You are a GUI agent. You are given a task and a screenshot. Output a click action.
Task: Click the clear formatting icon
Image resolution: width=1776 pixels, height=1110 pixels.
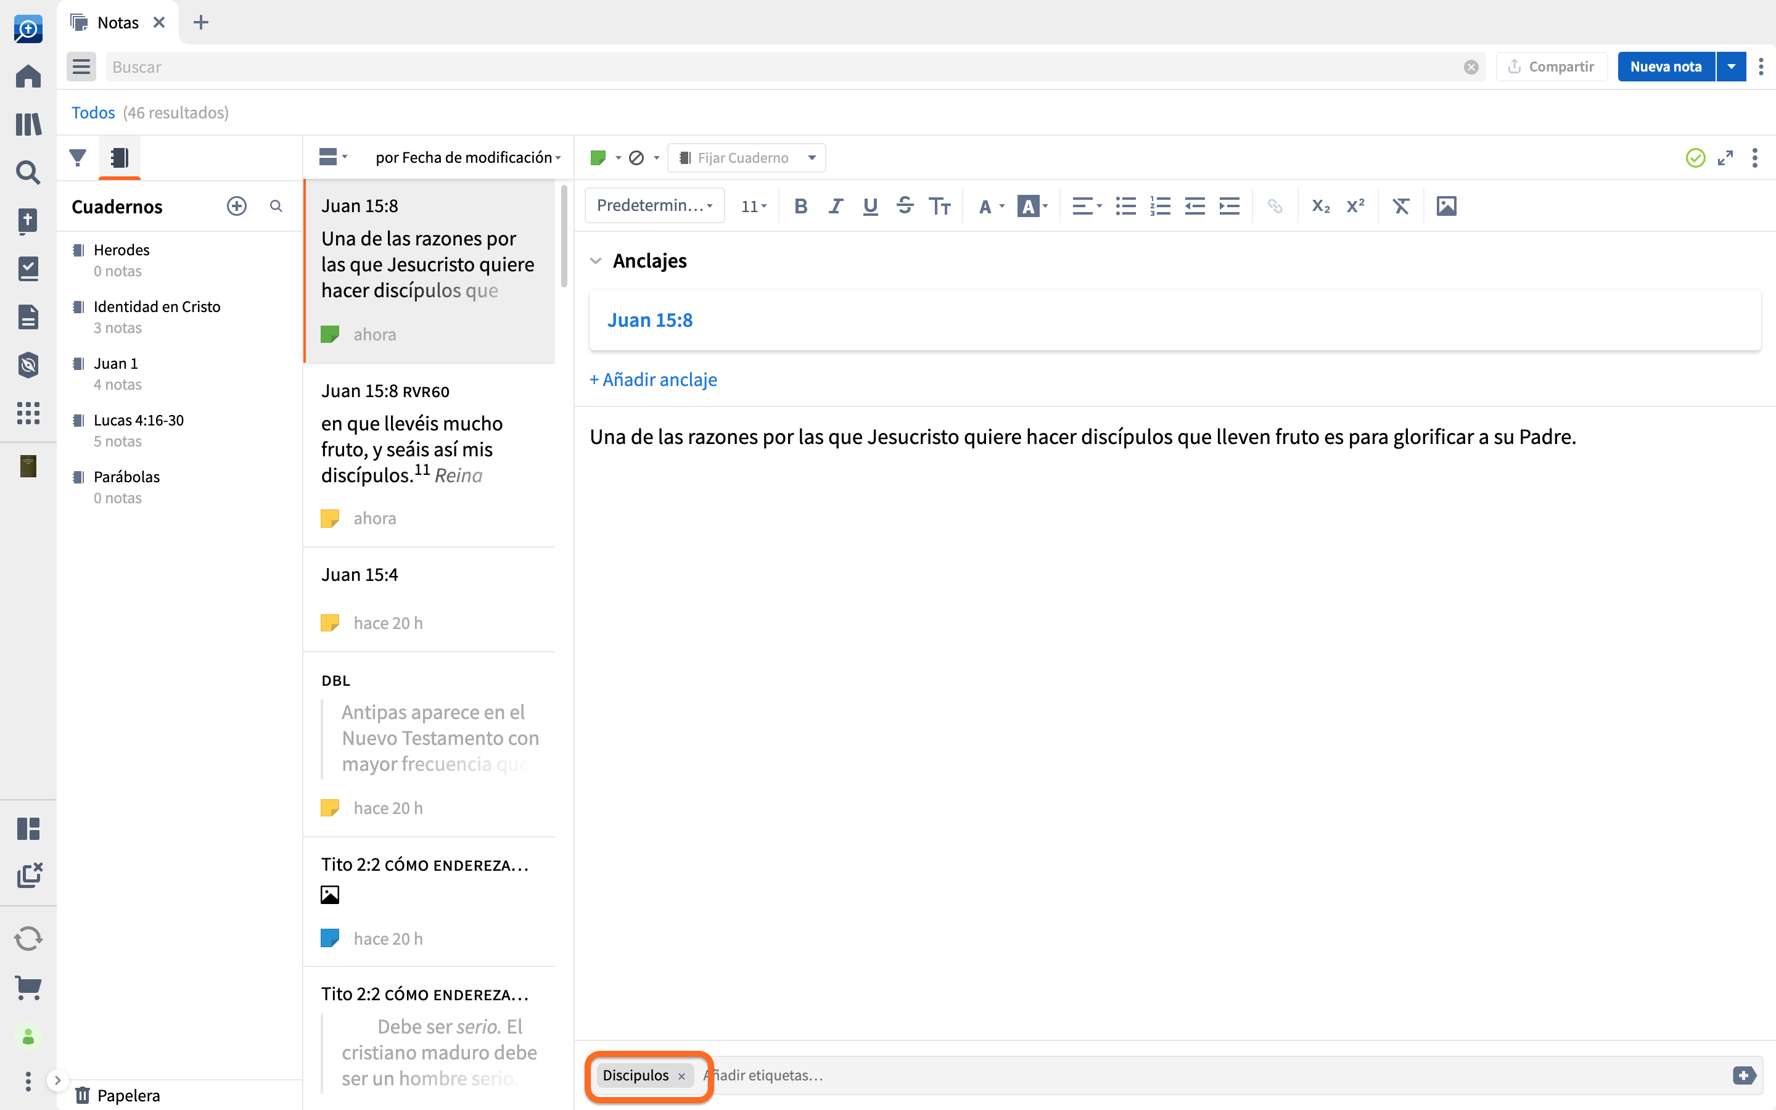(x=1400, y=207)
